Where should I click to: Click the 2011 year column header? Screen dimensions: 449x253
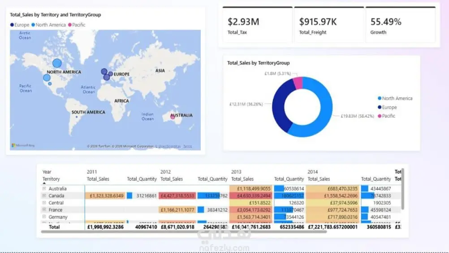click(92, 172)
